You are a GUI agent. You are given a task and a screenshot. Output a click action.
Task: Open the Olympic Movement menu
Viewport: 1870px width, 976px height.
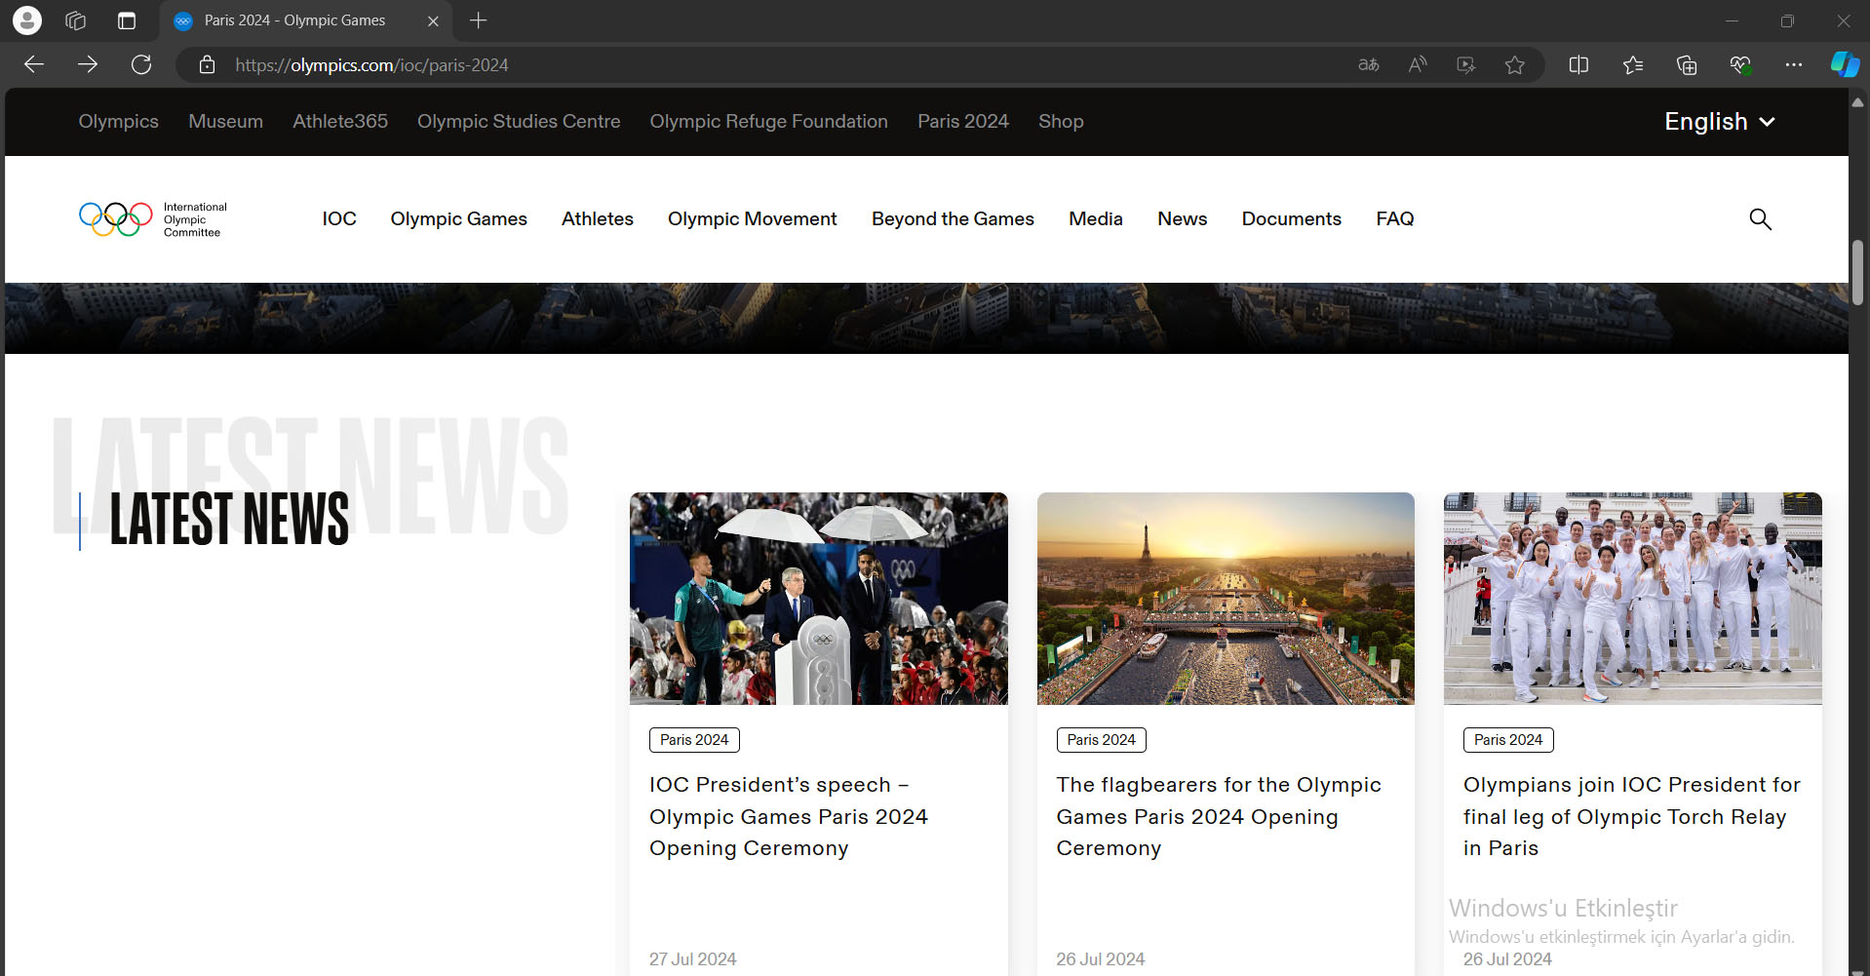[753, 219]
